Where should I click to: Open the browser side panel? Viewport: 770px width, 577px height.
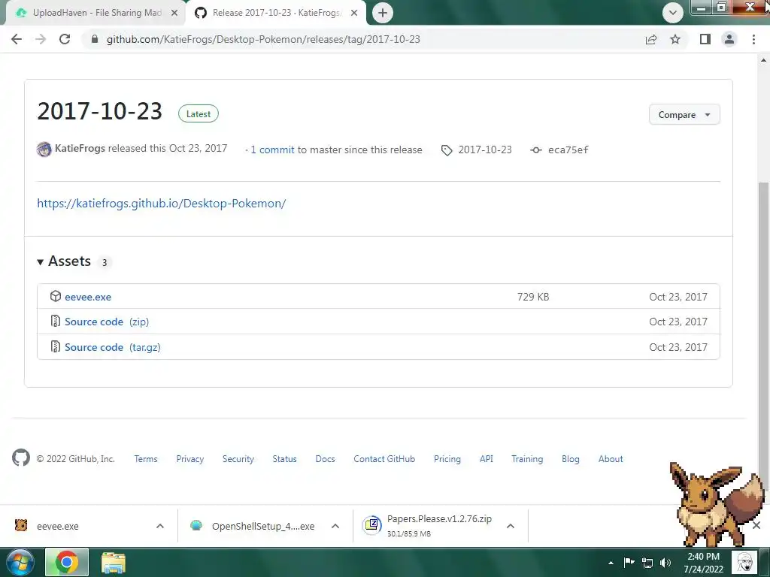(x=705, y=39)
